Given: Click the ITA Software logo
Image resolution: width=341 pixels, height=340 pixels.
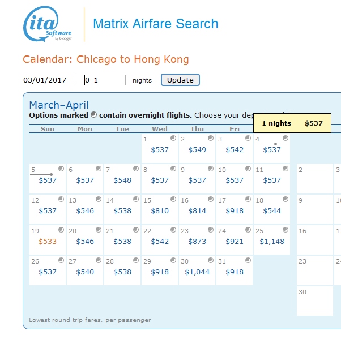Looking at the screenshot, I should [48, 25].
